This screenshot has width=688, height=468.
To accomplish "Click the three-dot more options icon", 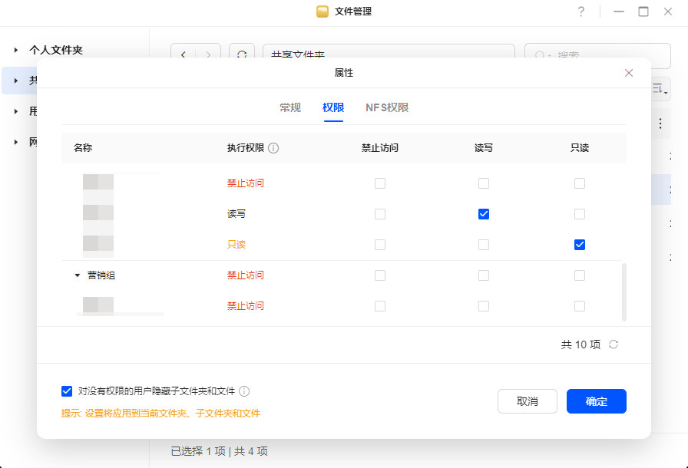I will [660, 123].
